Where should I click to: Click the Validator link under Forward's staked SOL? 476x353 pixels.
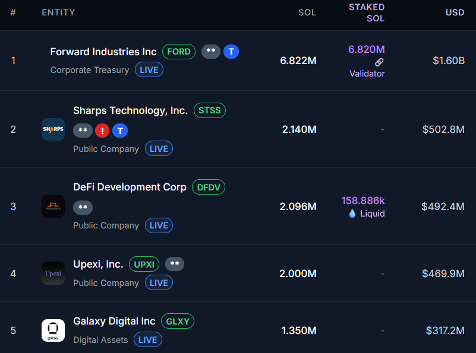click(x=367, y=74)
